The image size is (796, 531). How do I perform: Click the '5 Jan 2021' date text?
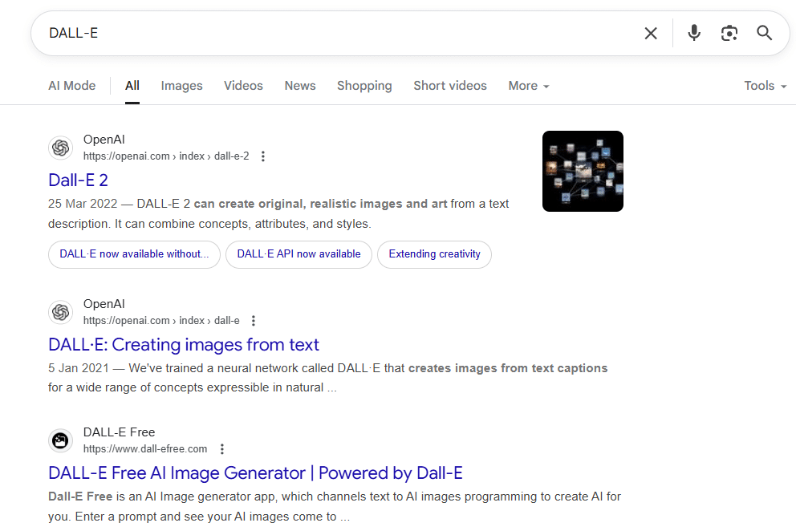(x=79, y=368)
